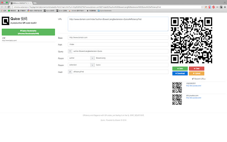This screenshot has height=142, width=227.
Task: Click the orange shield extension icon
Action: tap(206, 7)
